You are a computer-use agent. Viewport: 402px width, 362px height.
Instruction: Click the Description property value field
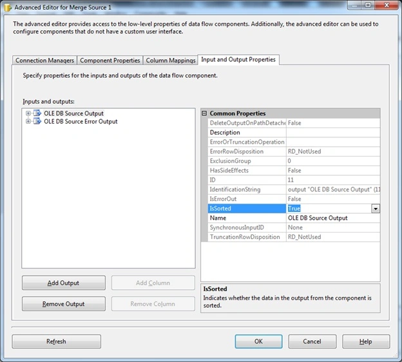coord(333,132)
